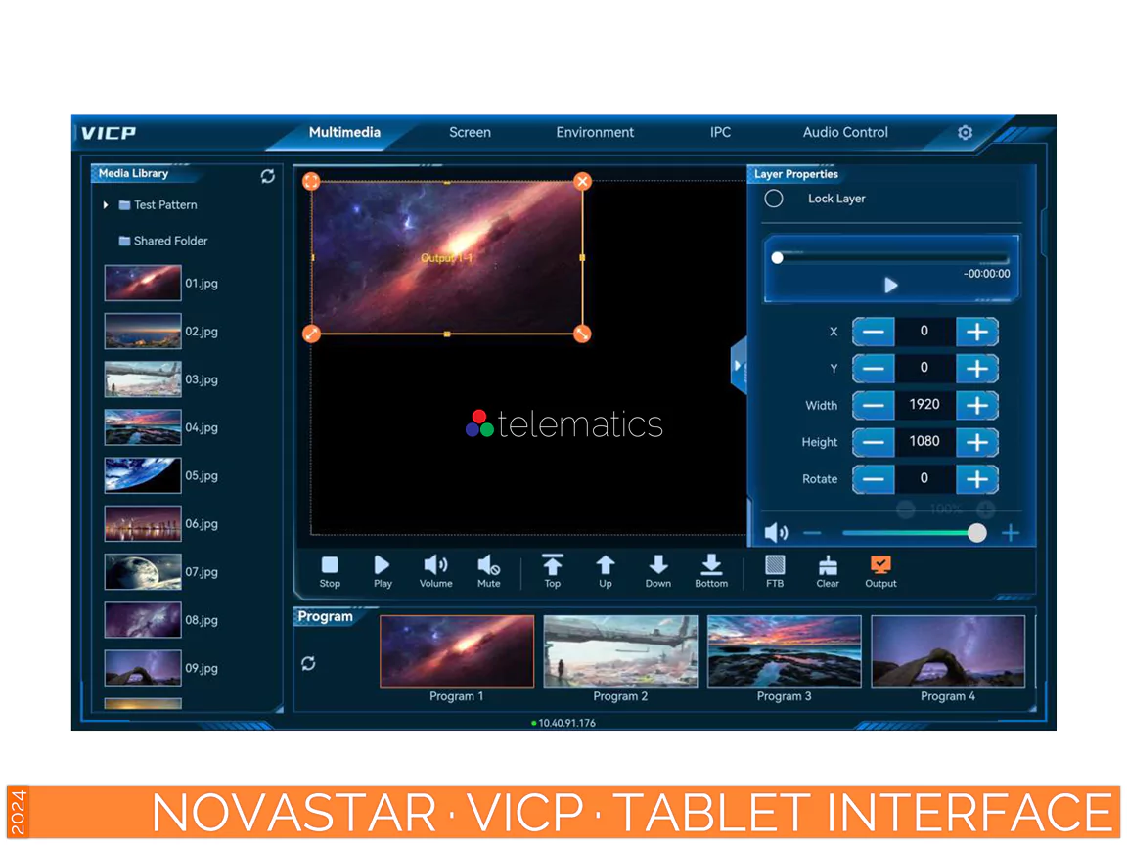Viewport: 1127px width, 845px height.
Task: Expand the Test Pattern folder
Action: [106, 205]
